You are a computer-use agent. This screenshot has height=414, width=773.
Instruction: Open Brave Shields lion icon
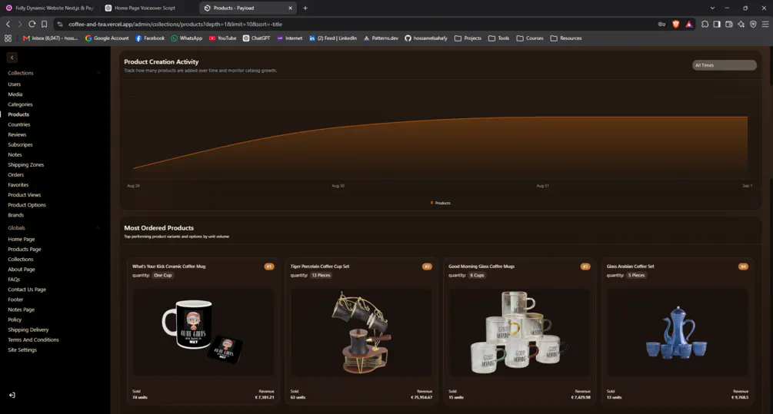coord(675,24)
